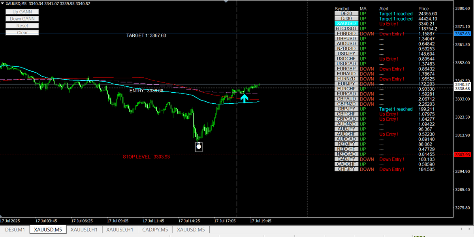Image resolution: width=474 pixels, height=237 pixels.
Task: Switch to XAUUSD,M5 active chart tab
Action: pyautogui.click(x=48, y=230)
